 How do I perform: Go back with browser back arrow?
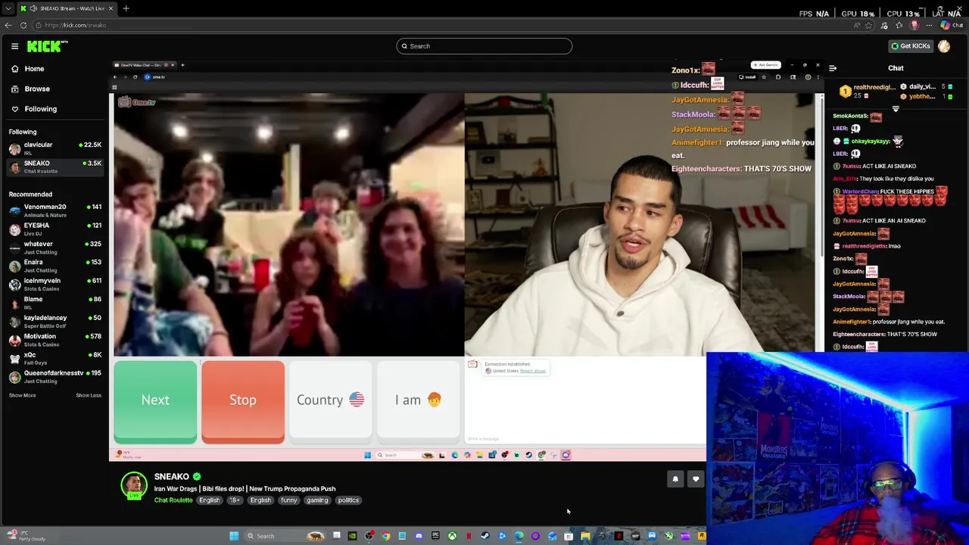click(x=8, y=25)
